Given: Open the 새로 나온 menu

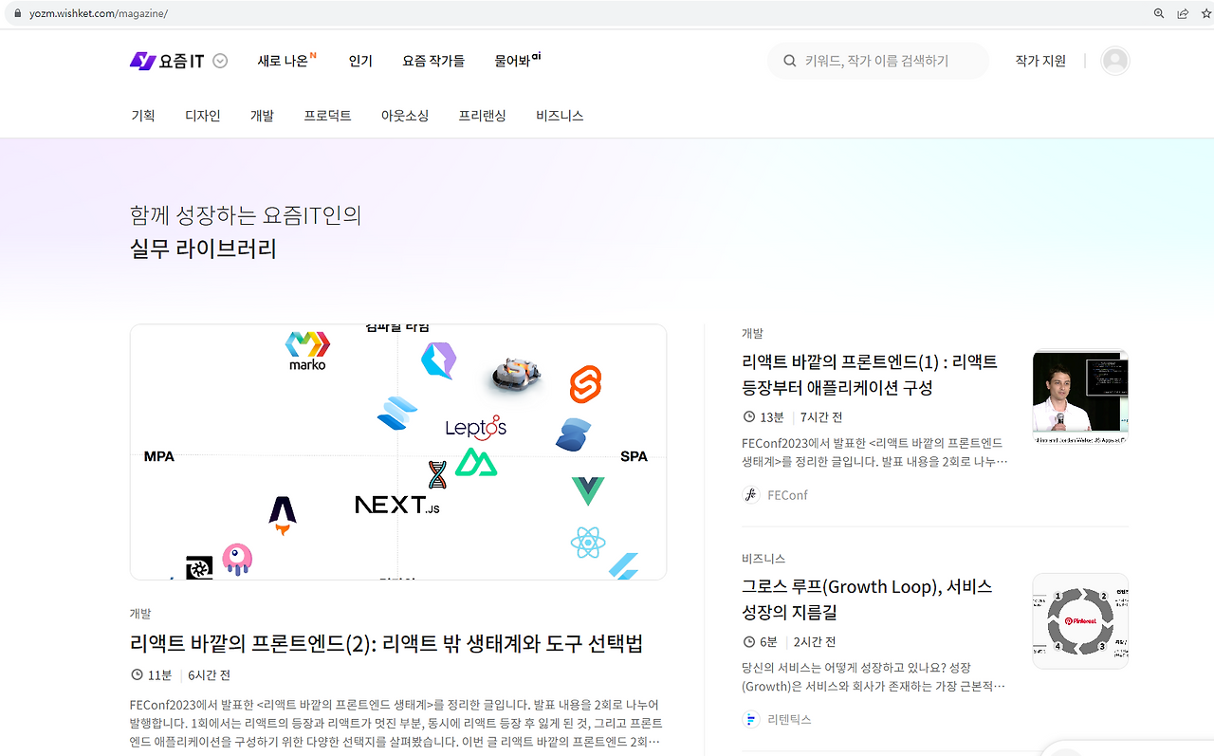Looking at the screenshot, I should 286,61.
